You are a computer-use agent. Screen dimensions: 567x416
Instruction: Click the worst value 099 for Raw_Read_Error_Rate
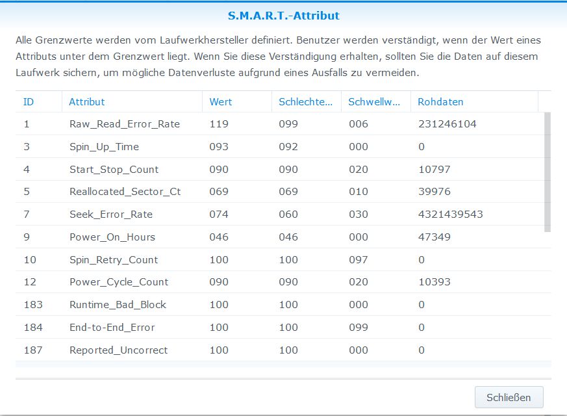(x=288, y=124)
